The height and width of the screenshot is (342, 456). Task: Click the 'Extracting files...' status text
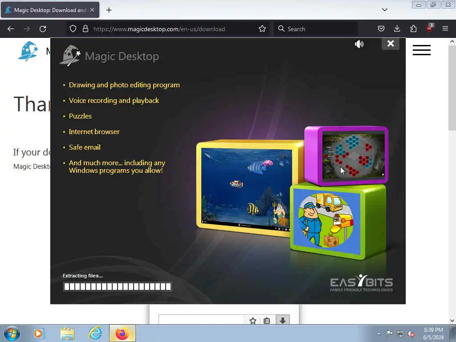83,276
